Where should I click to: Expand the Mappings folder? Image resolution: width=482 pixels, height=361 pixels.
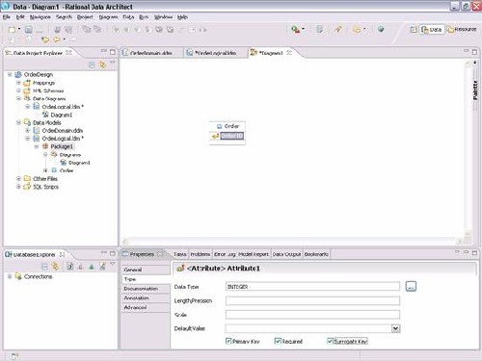coord(18,83)
